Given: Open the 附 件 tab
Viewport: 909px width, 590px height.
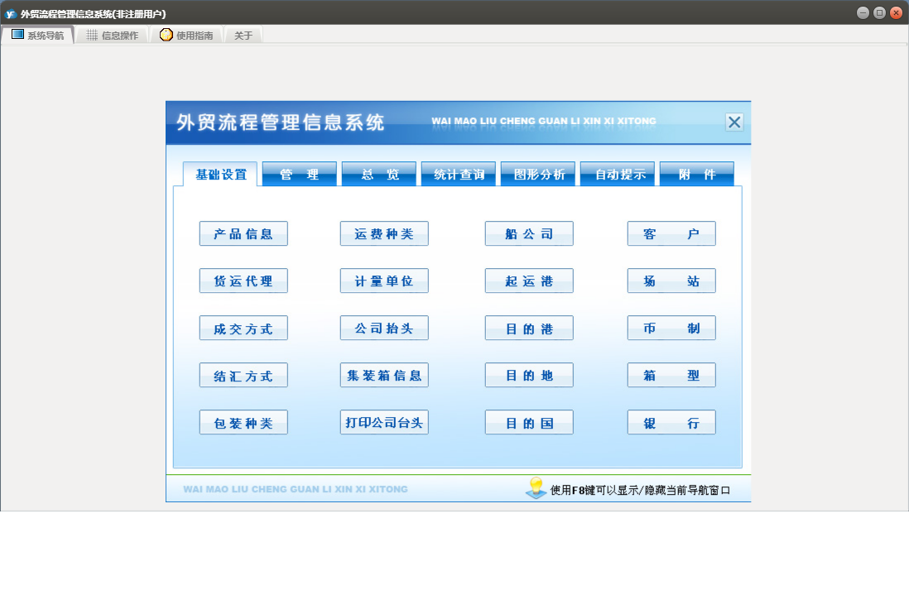Looking at the screenshot, I should click(x=697, y=174).
